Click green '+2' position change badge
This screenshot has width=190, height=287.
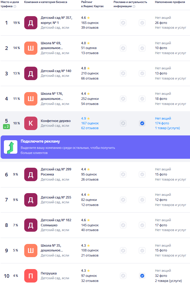click(7, 127)
